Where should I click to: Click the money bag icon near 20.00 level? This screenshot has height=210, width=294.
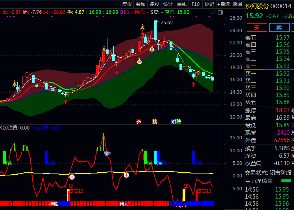pyautogui.click(x=139, y=61)
